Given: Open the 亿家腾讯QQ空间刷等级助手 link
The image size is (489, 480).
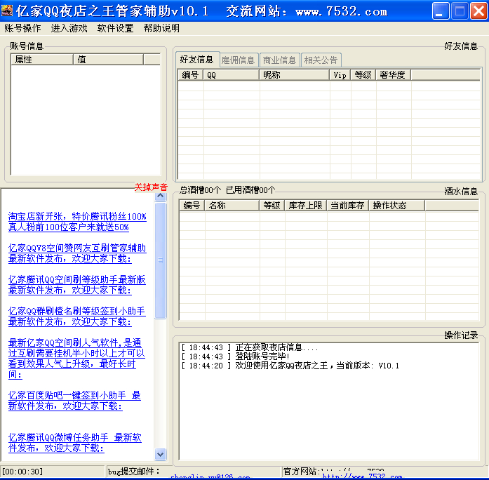Looking at the screenshot, I should pyautogui.click(x=76, y=285).
